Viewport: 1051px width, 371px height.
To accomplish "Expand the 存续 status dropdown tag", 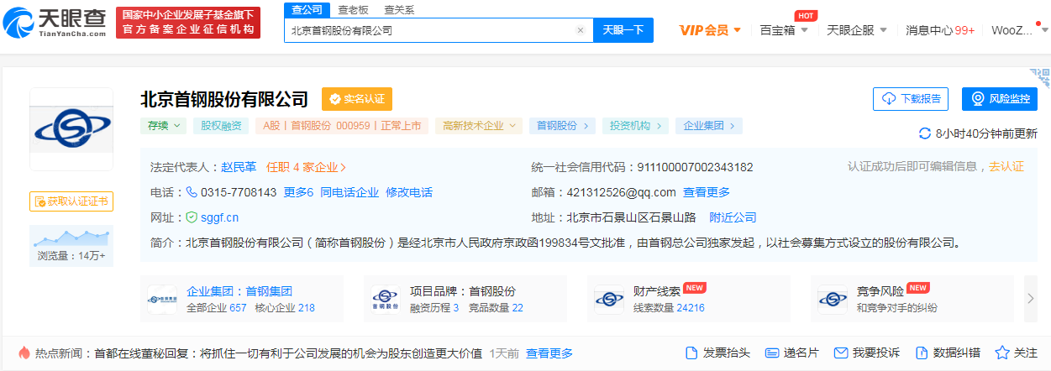I will click(163, 126).
